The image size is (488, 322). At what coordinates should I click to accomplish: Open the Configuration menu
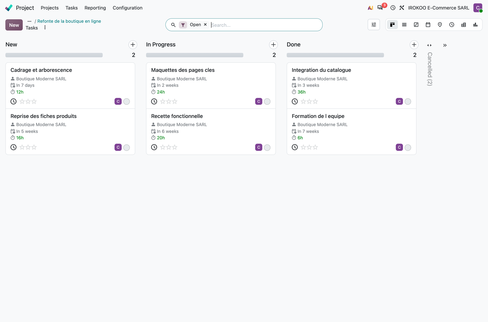[x=127, y=8]
